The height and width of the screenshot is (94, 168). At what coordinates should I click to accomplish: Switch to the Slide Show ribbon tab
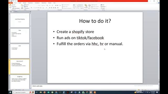coord(44,3)
